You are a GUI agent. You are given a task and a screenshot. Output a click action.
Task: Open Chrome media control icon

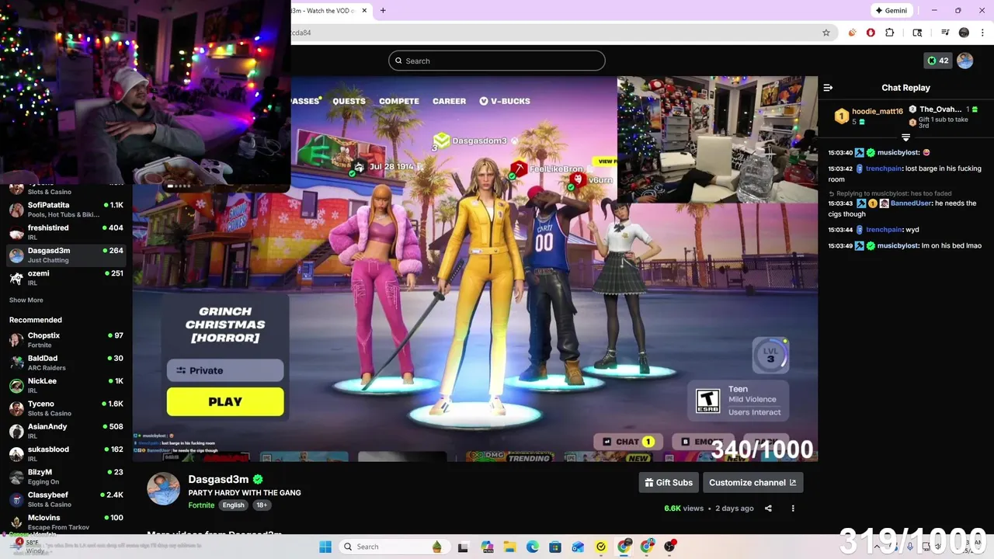[x=945, y=33]
